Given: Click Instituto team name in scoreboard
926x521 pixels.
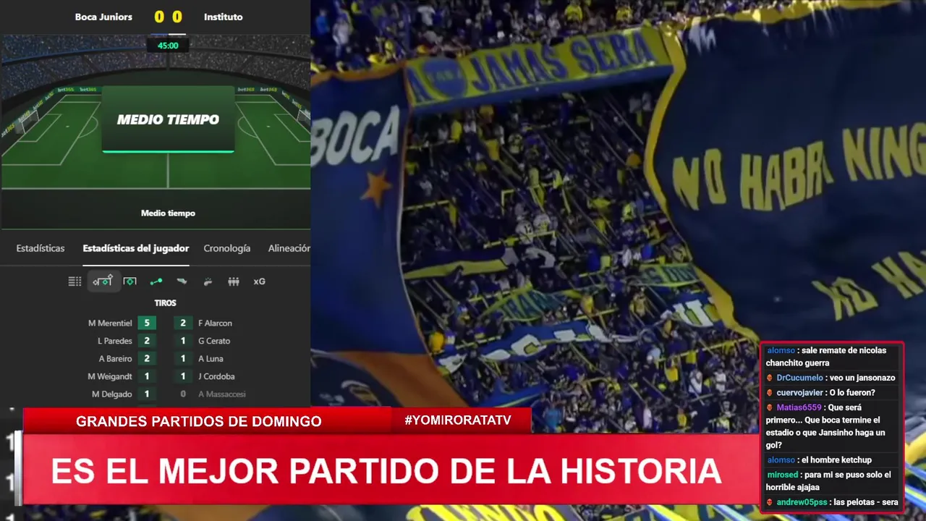Looking at the screenshot, I should [224, 17].
